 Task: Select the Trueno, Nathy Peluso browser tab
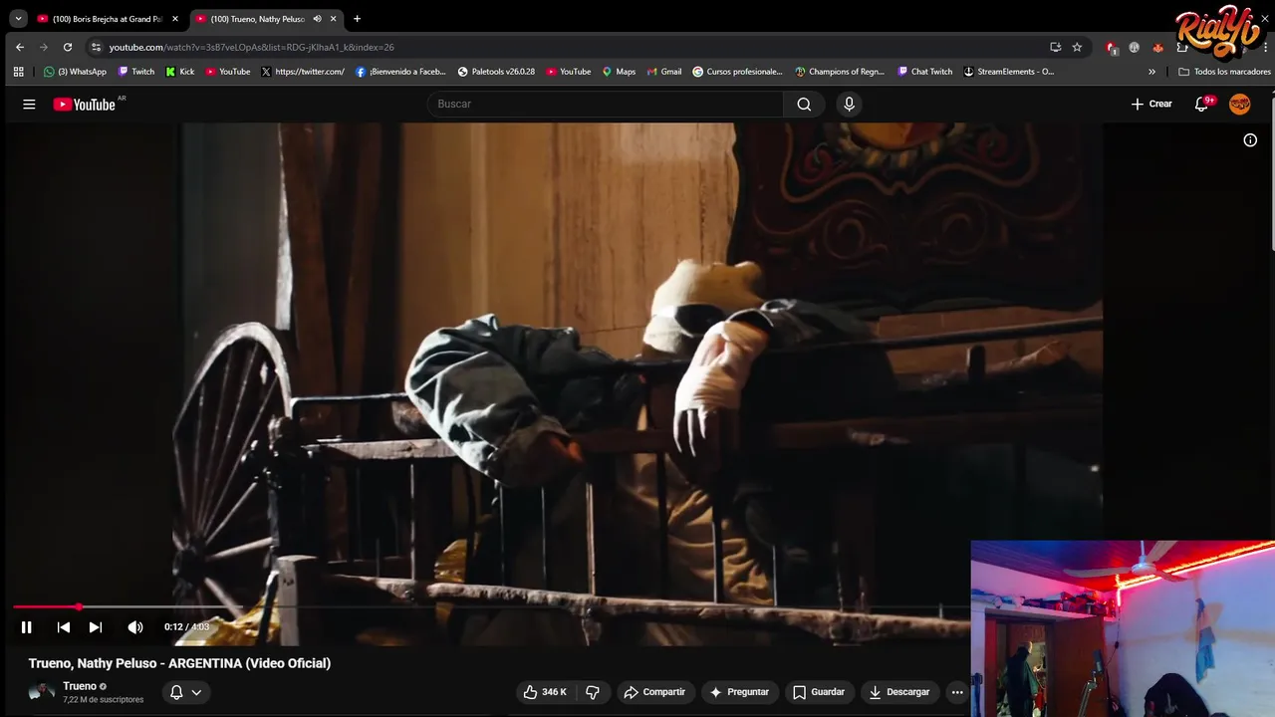tap(257, 19)
